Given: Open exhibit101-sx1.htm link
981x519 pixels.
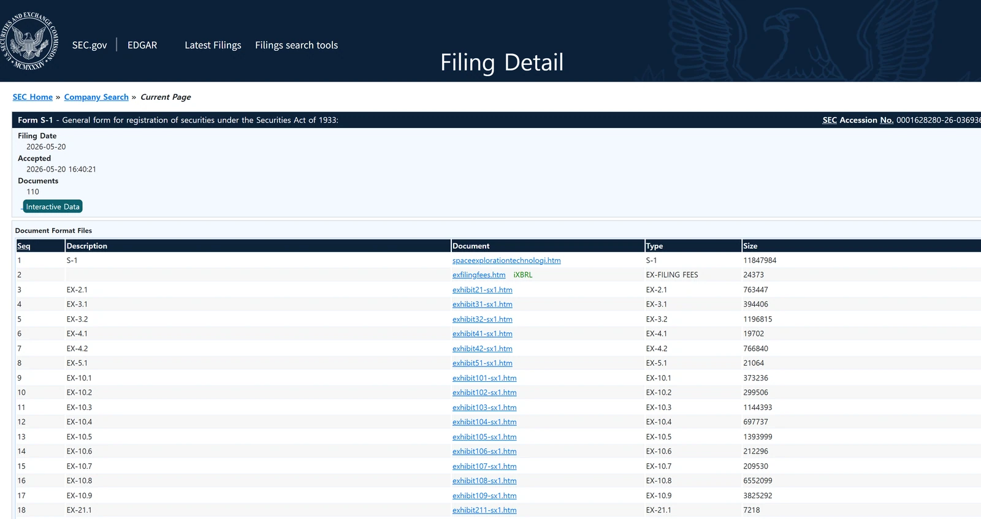Looking at the screenshot, I should pos(484,378).
